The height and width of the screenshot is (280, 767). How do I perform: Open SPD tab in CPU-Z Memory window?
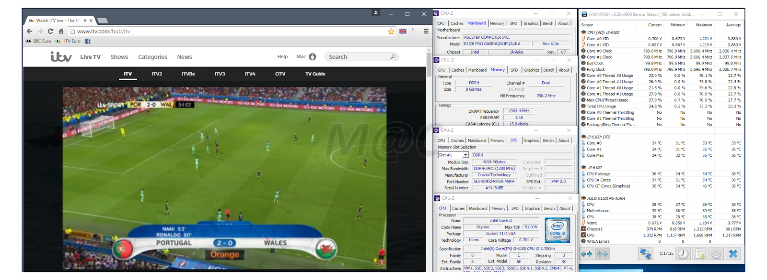tap(514, 70)
